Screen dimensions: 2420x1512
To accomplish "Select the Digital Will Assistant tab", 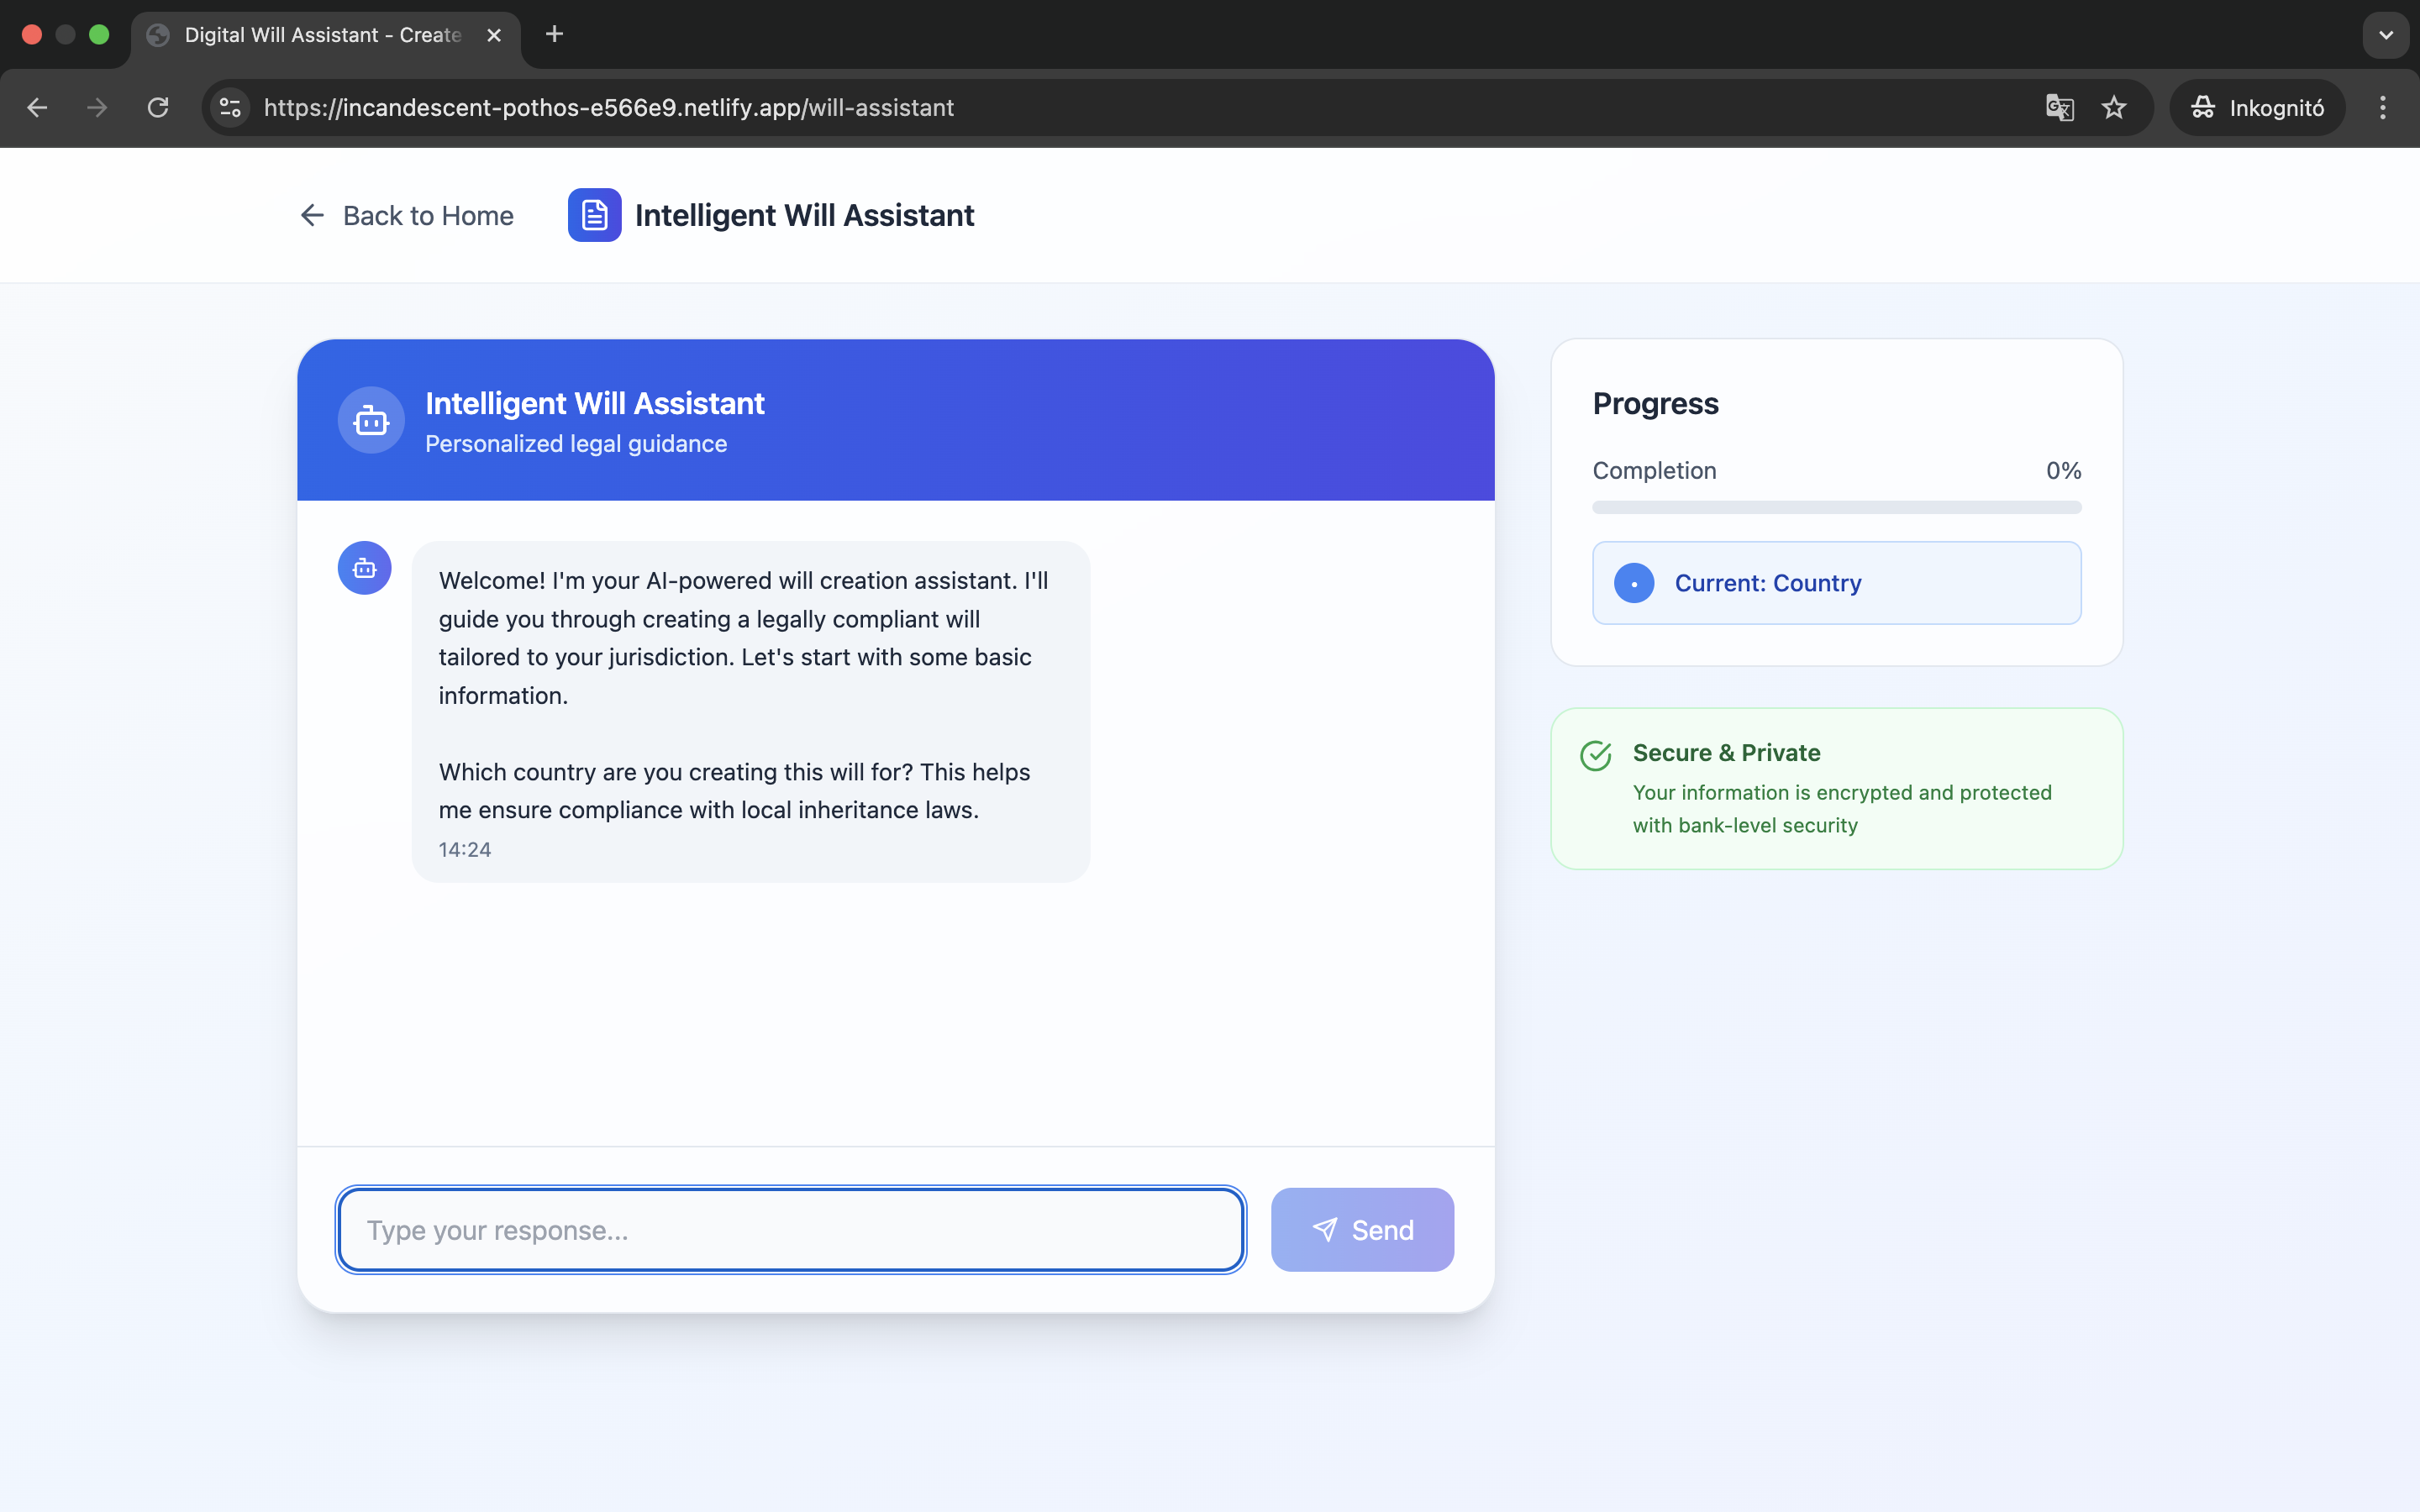I will point(322,35).
